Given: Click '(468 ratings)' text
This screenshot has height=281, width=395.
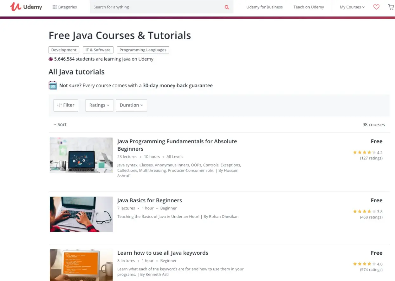Looking at the screenshot, I should point(371,217).
